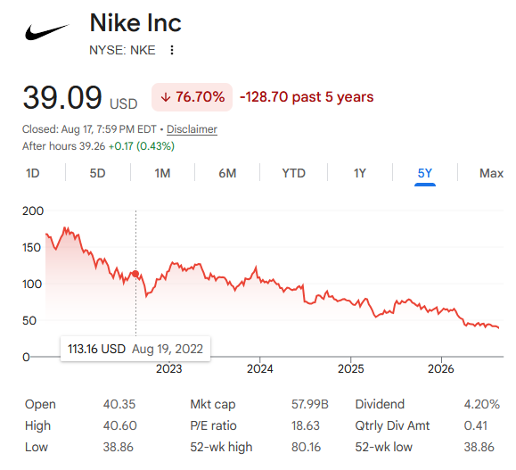Click the Nike Inc title
Viewport: 516px width, 470px height.
(x=135, y=23)
